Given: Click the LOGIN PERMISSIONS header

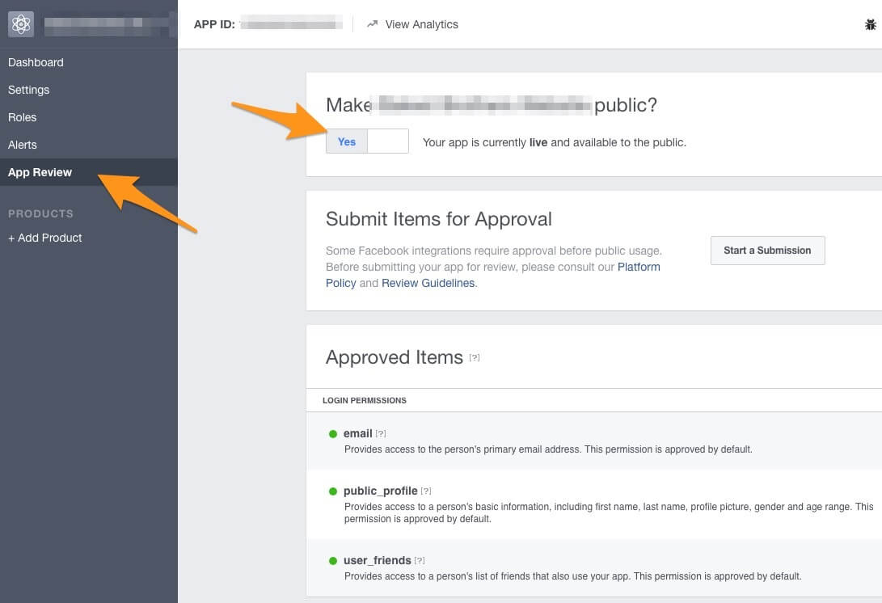Looking at the screenshot, I should click(365, 400).
